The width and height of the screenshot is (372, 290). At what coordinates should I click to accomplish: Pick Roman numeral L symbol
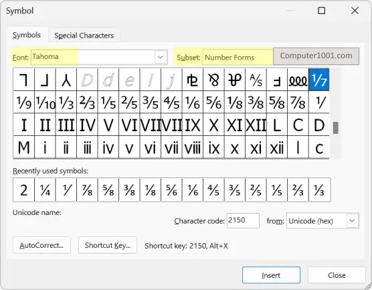277,125
